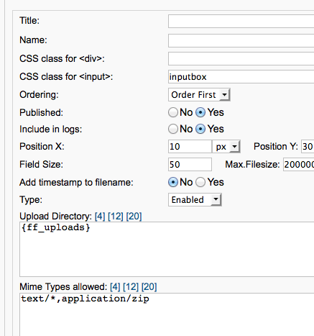Click the Position X value field
Screen dimensions: 314x336
190,146
